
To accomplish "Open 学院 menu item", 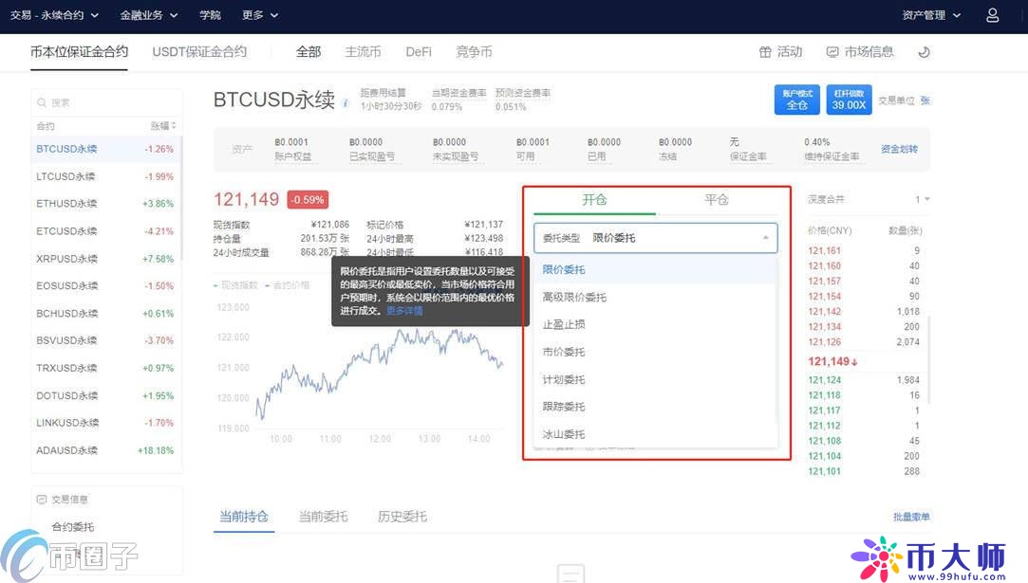I will pyautogui.click(x=211, y=15).
